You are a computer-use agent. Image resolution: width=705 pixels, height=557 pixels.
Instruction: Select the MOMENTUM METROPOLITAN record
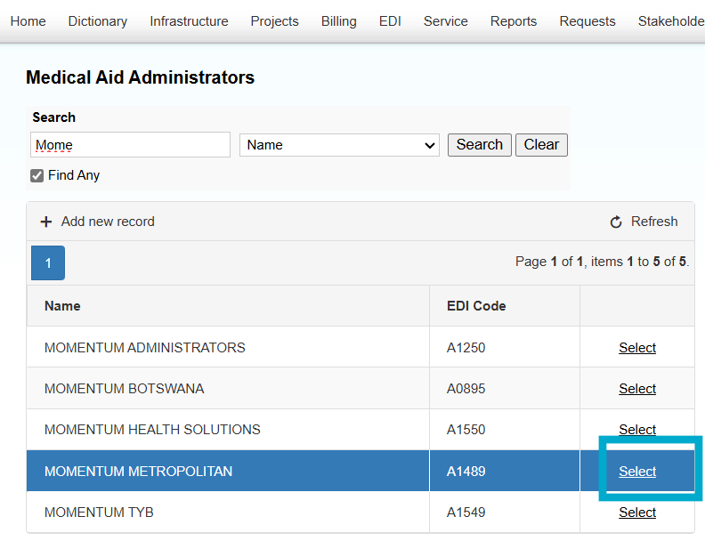pyautogui.click(x=637, y=471)
